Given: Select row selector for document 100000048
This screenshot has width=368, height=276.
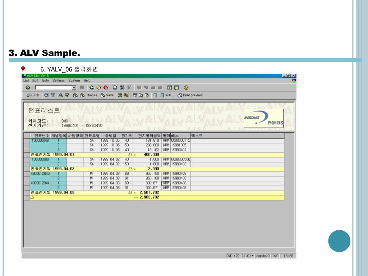Looking at the screenshot, I should pos(27,141).
